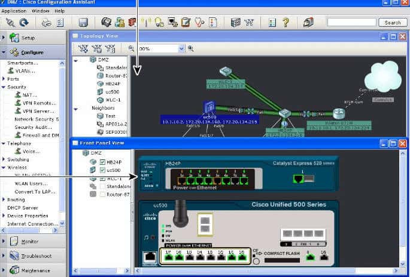The width and height of the screenshot is (410, 277).
Task: Open the Application menu
Action: click(14, 11)
